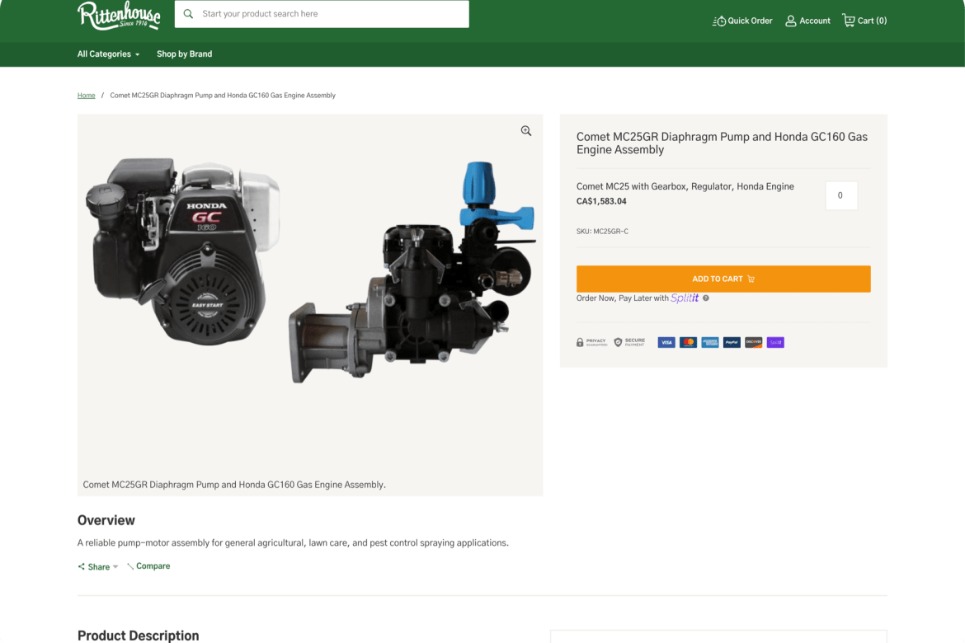The height and width of the screenshot is (643, 965).
Task: View the shopping Cart
Action: (x=864, y=21)
